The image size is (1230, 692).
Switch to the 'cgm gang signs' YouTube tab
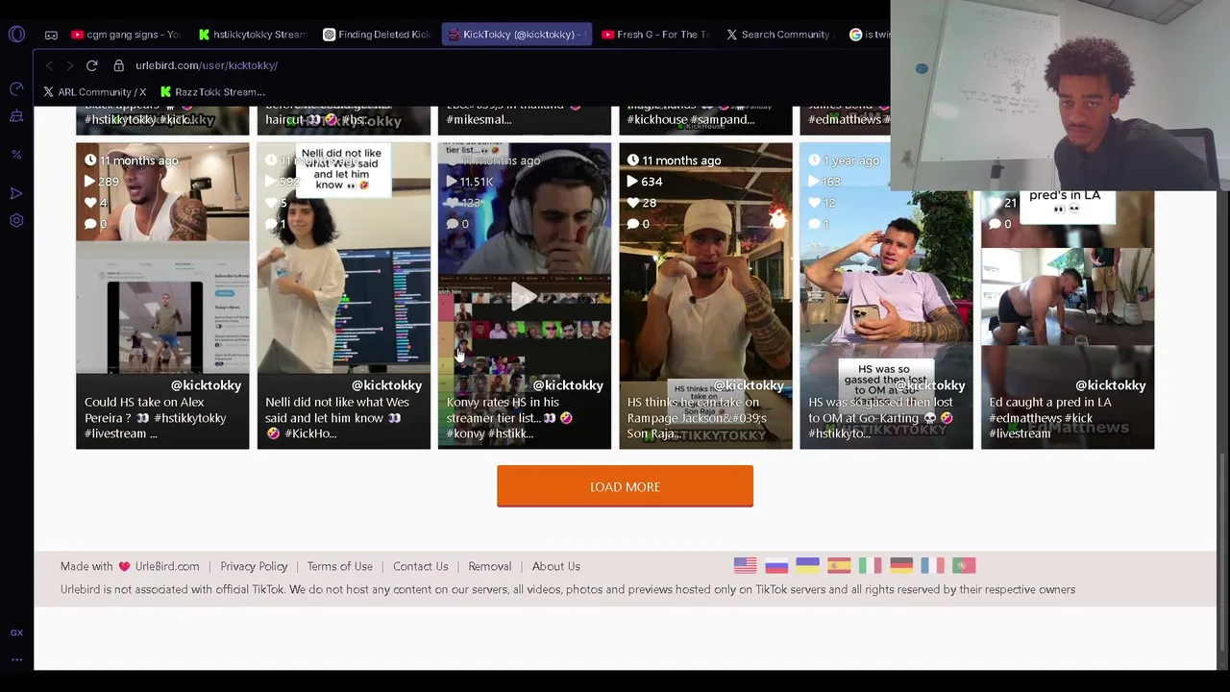pyautogui.click(x=125, y=35)
